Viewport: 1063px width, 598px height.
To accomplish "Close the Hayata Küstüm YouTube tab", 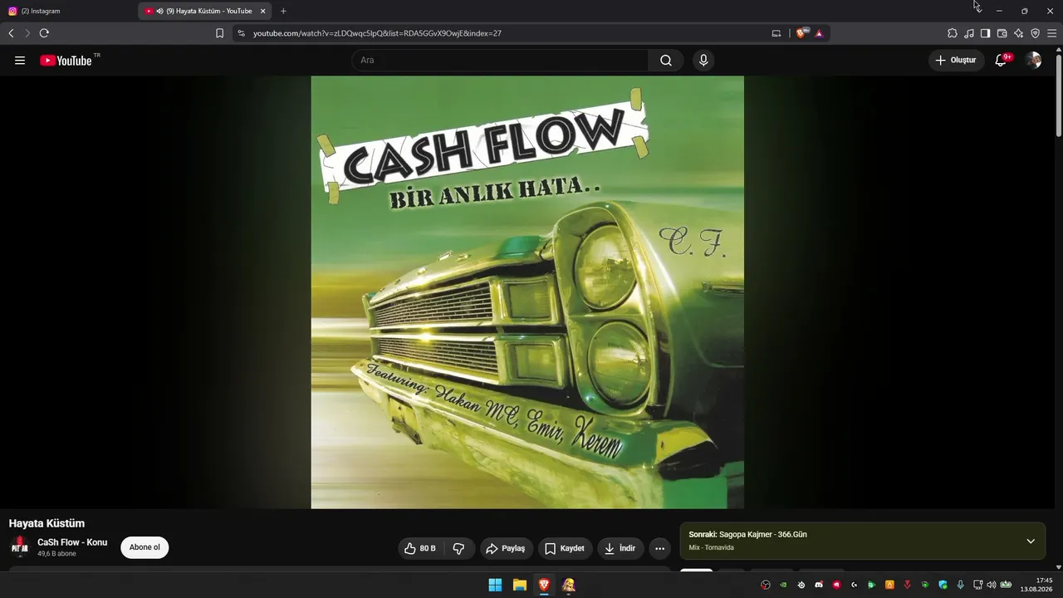I will point(262,11).
